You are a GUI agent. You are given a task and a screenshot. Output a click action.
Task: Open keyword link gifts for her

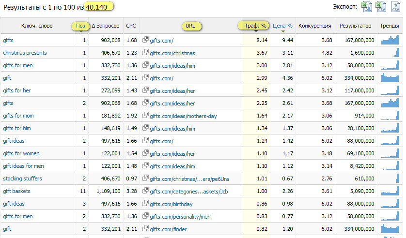tap(17, 90)
